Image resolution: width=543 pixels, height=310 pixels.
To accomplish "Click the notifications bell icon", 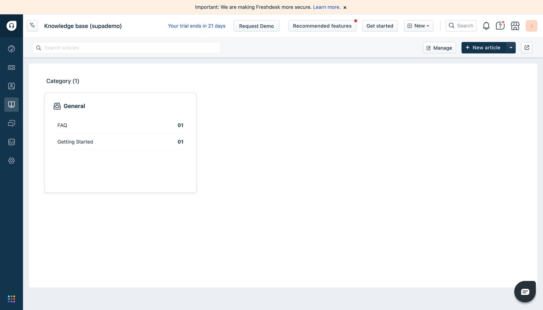I will 486,26.
